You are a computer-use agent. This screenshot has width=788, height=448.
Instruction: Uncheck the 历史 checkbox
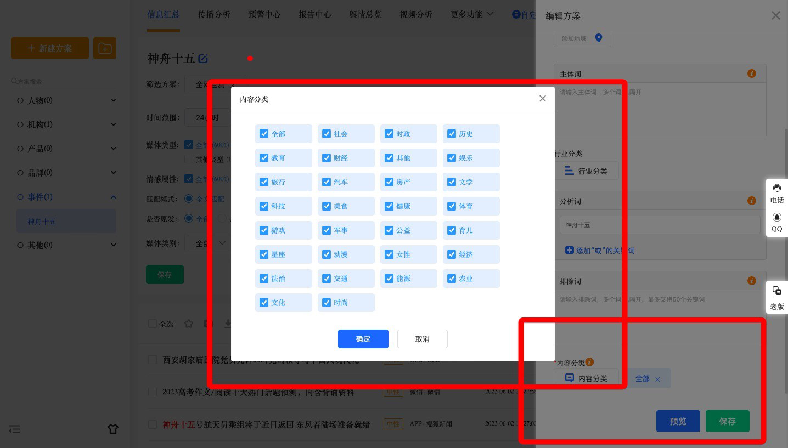pyautogui.click(x=452, y=134)
